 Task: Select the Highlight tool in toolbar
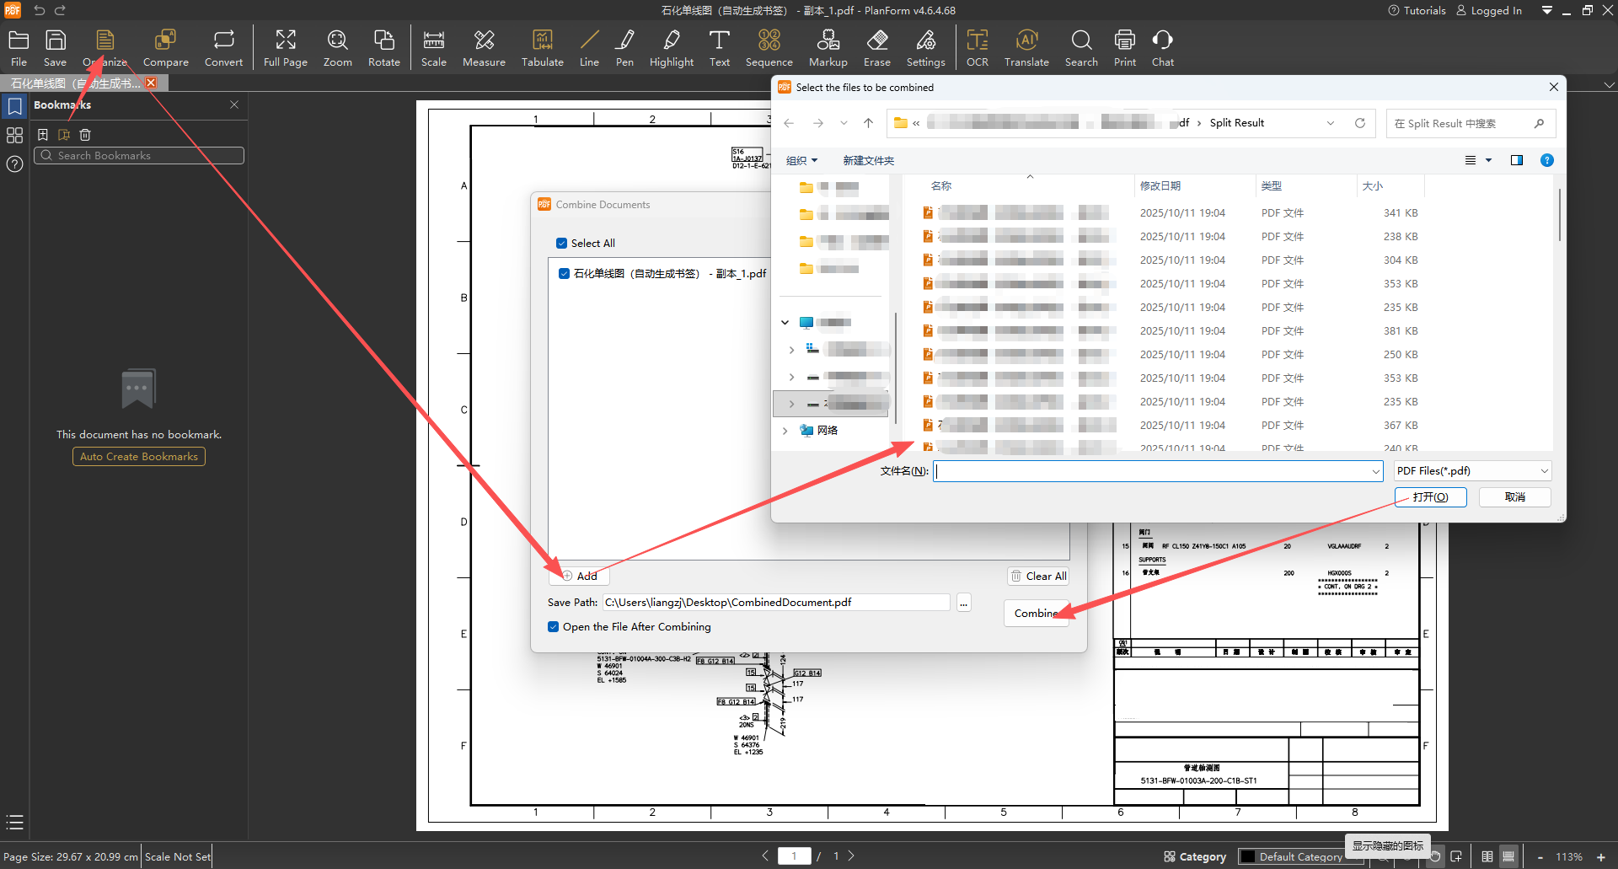pos(671,48)
